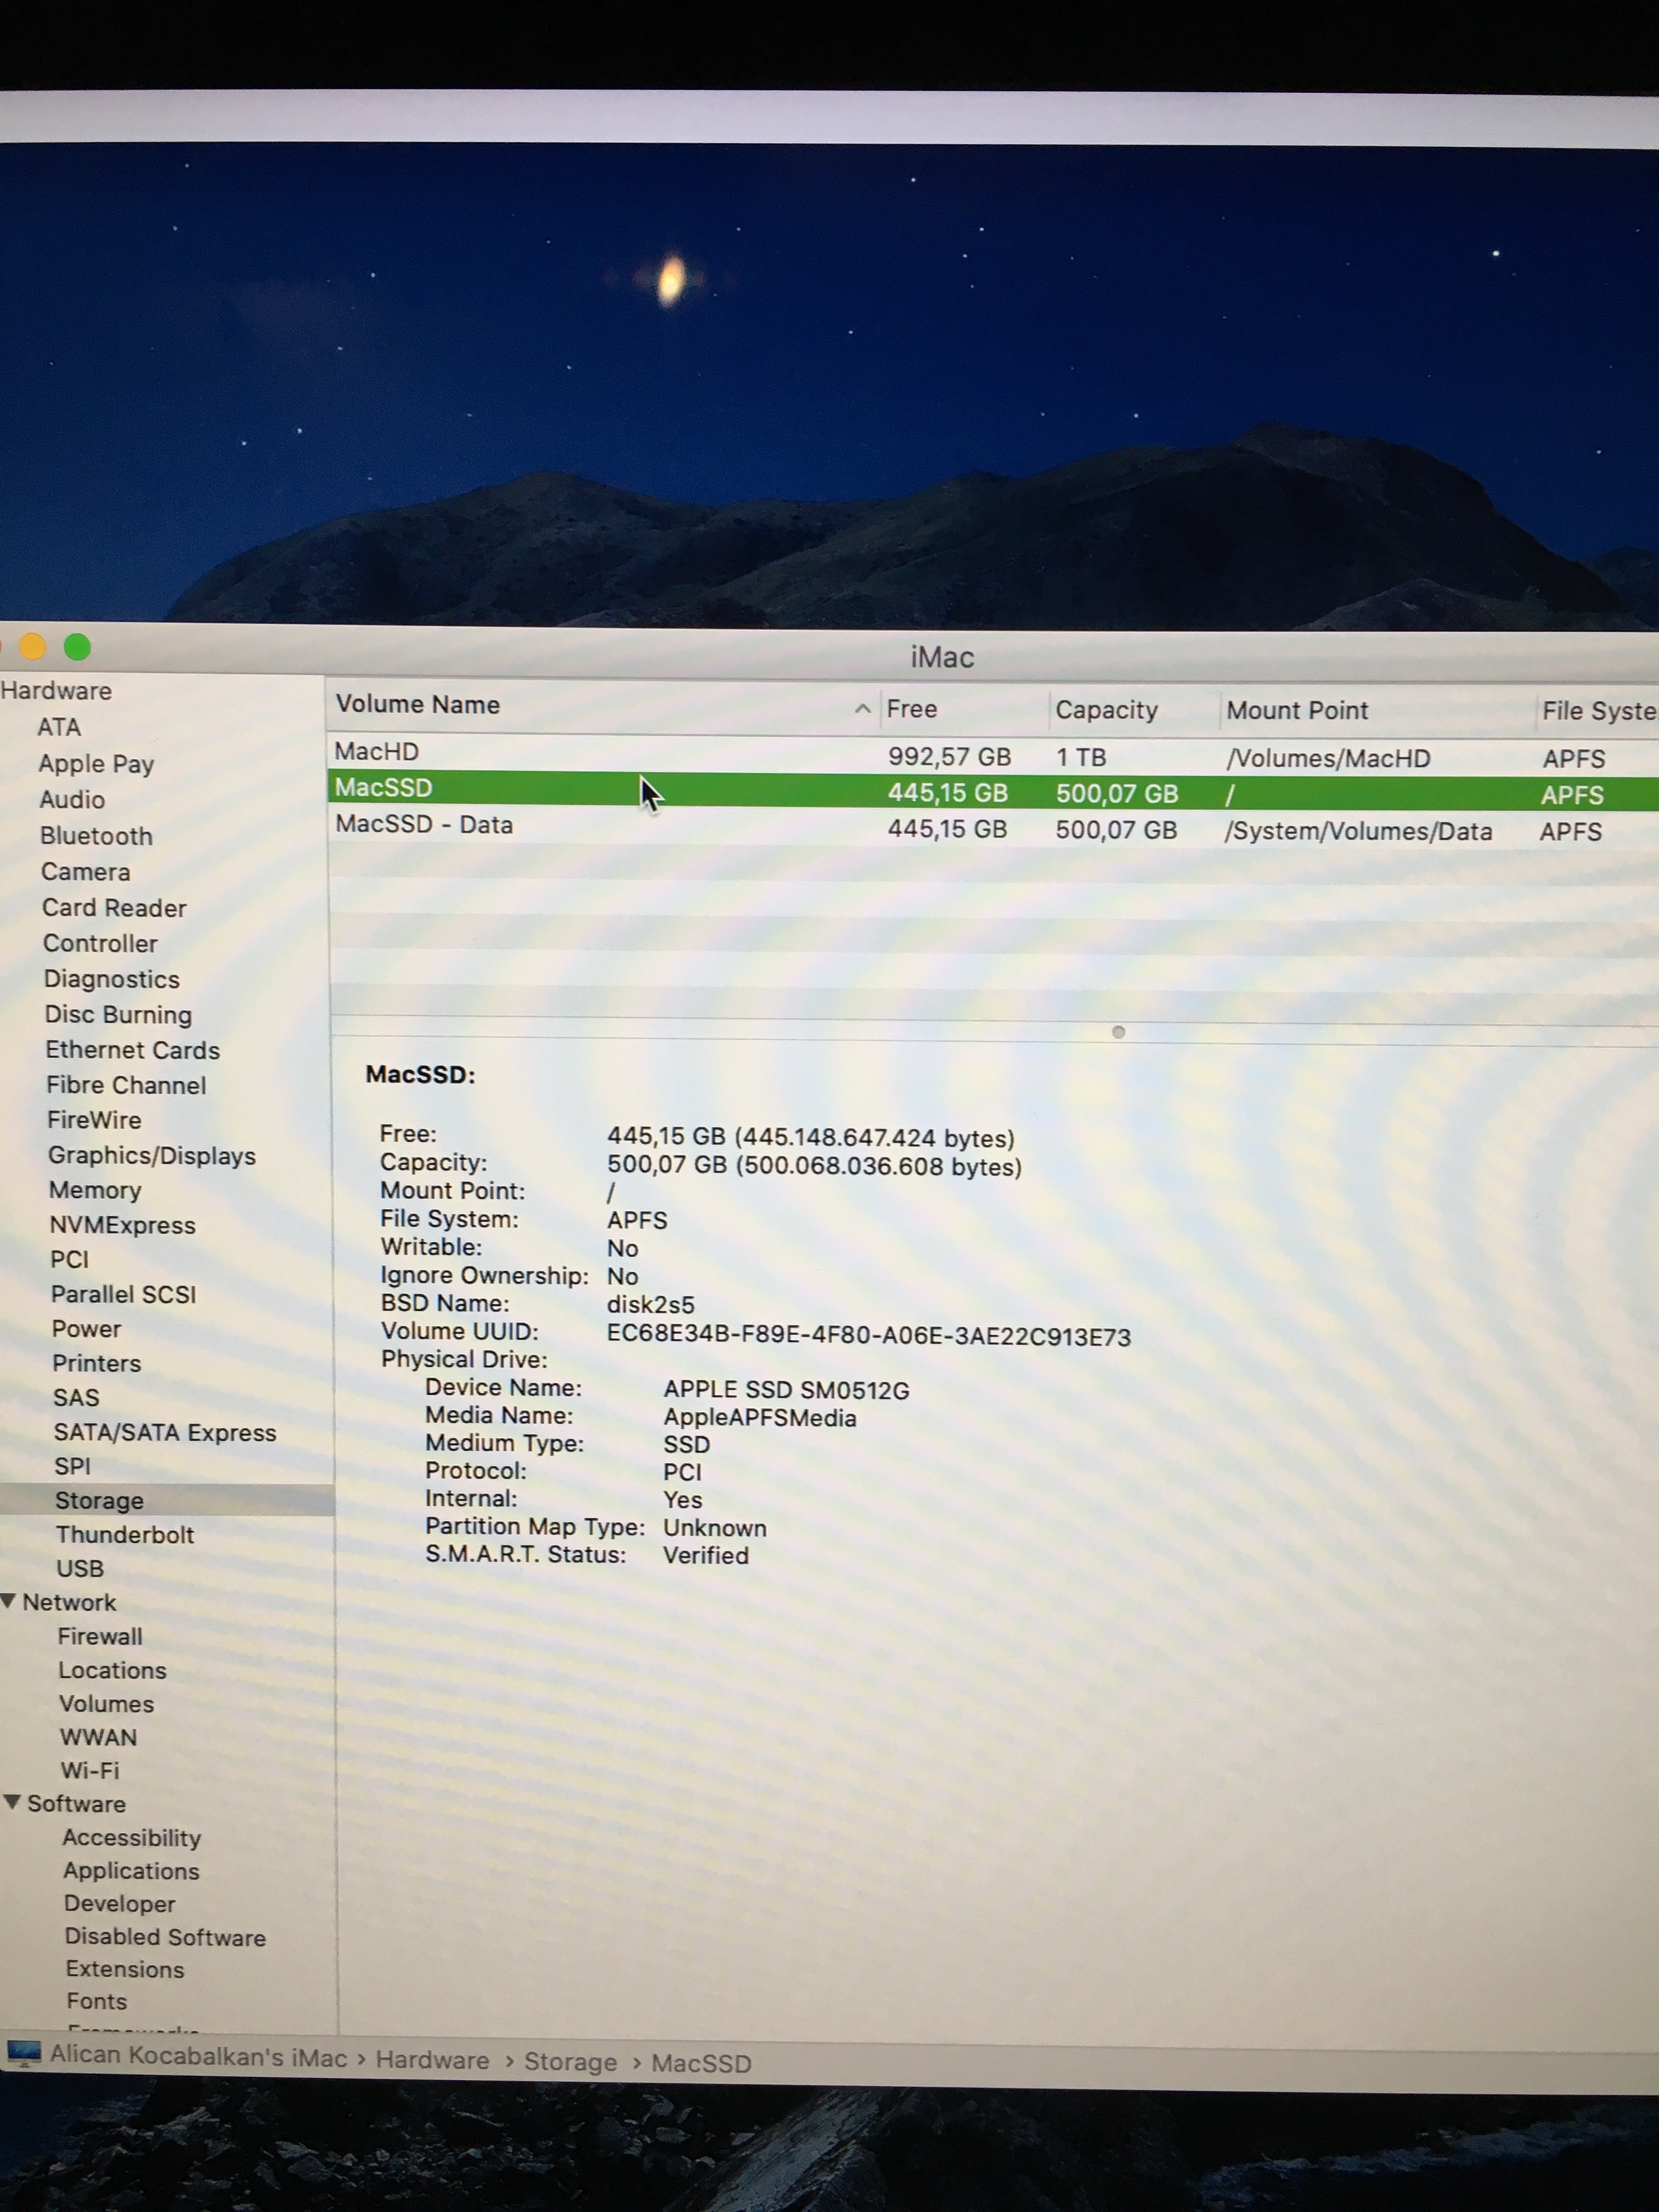
Task: Sort by the Free column header
Action: click(x=911, y=709)
